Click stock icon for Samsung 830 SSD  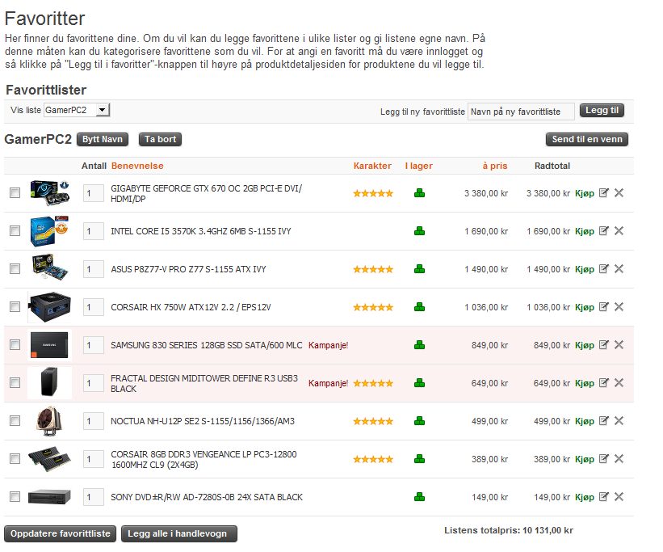coord(419,345)
